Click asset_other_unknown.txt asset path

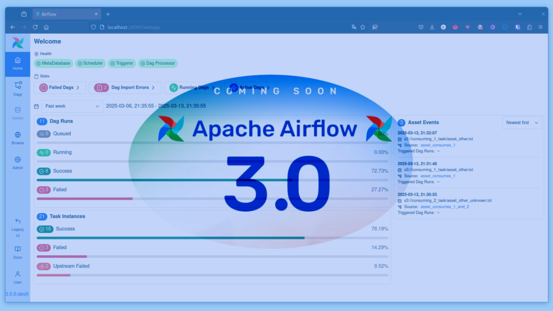(448, 201)
